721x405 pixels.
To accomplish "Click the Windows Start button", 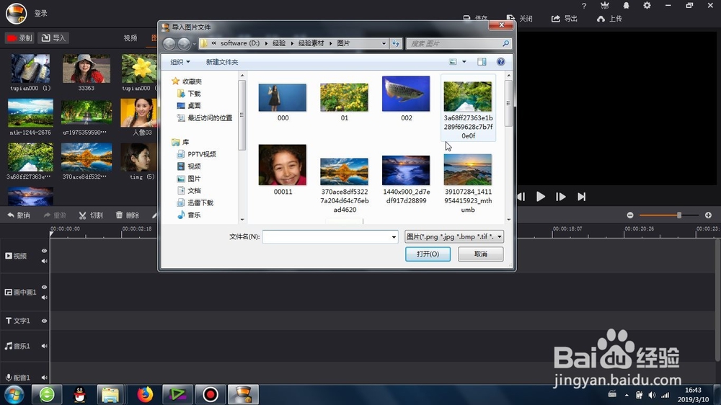I will tap(14, 394).
